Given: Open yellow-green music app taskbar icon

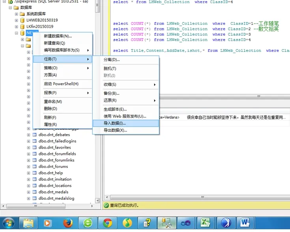Looking at the screenshot, I should point(127,223).
